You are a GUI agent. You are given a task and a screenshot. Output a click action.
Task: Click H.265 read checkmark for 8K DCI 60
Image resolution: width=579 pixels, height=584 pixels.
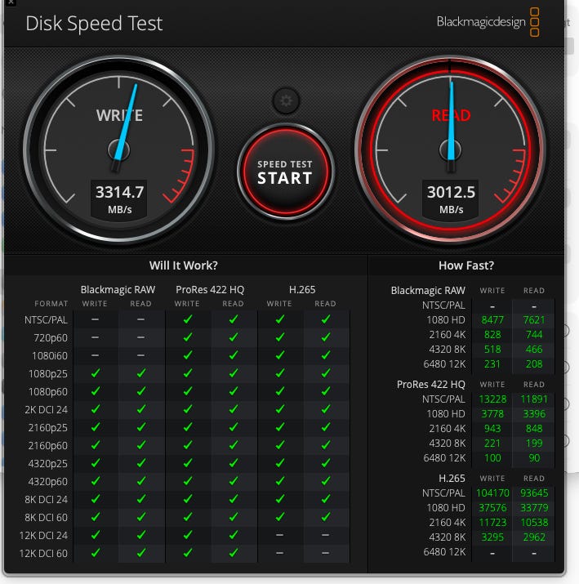pos(326,516)
